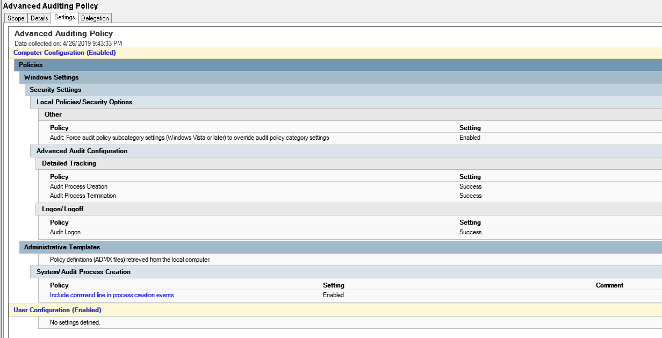
Task: Open the Details tab
Action: coord(39,18)
